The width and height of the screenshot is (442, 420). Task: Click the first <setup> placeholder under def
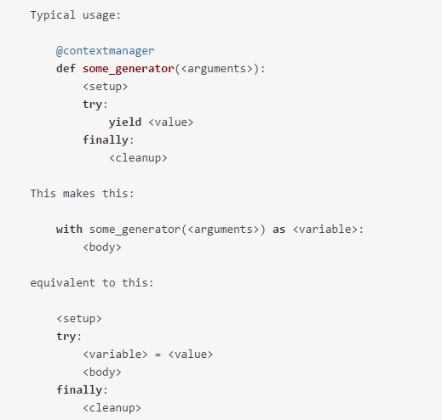click(106, 87)
